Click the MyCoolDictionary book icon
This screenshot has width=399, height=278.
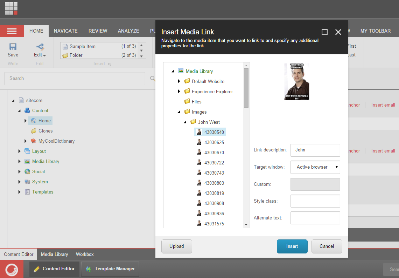tap(34, 141)
